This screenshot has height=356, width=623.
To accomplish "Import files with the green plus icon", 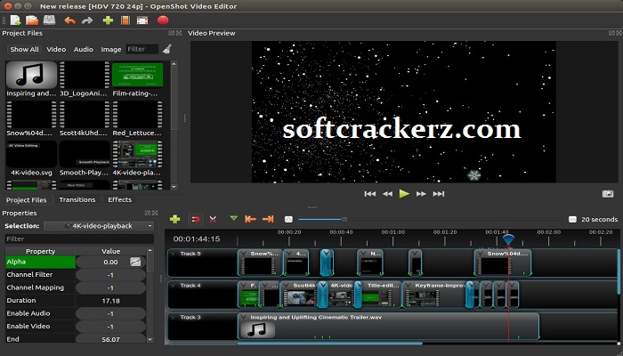I will (x=108, y=20).
